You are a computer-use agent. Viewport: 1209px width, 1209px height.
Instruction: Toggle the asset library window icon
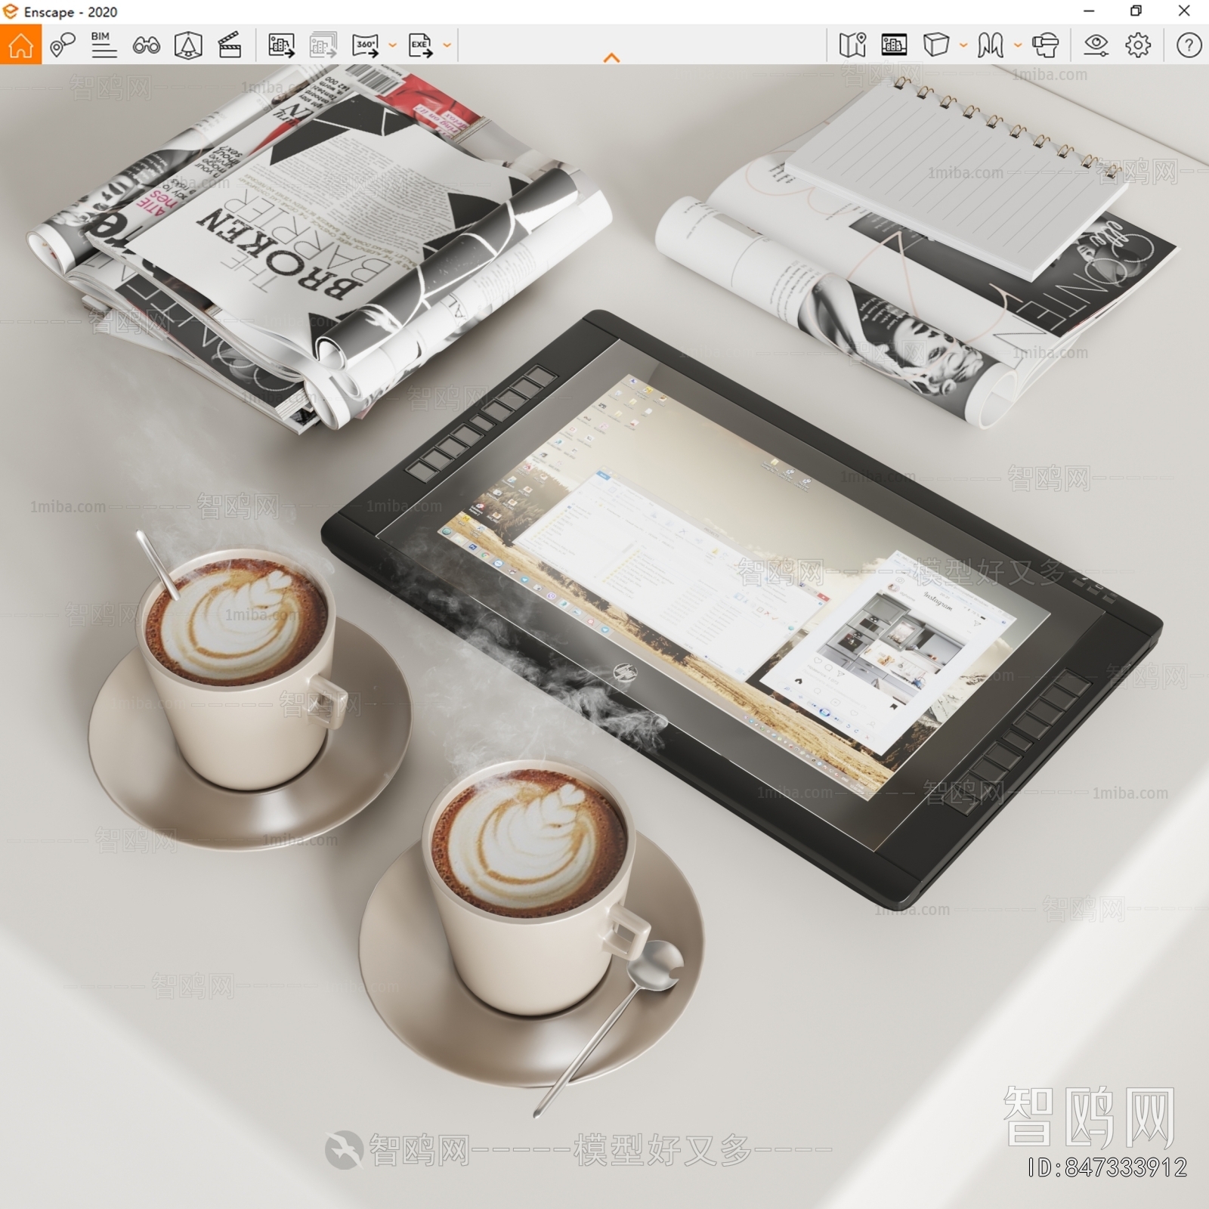pos(894,45)
